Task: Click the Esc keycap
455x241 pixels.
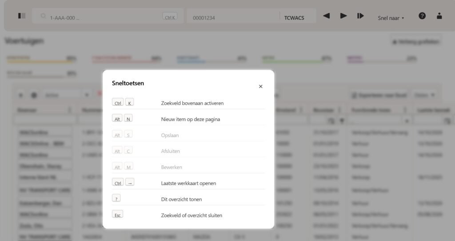Action: click(x=117, y=214)
